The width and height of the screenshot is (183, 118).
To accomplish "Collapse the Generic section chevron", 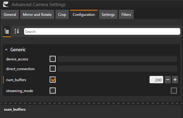I will 6,50.
